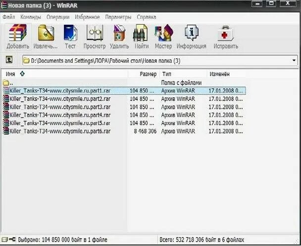Click 'Архив WinRAR' type in part5 row

coord(178,123)
